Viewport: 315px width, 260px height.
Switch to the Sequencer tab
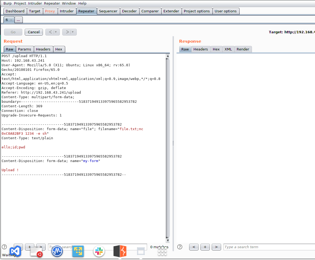(x=108, y=11)
